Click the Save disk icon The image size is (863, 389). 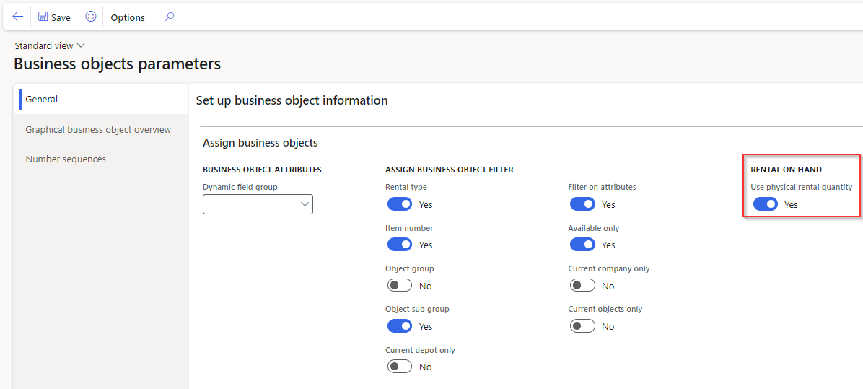(x=43, y=17)
